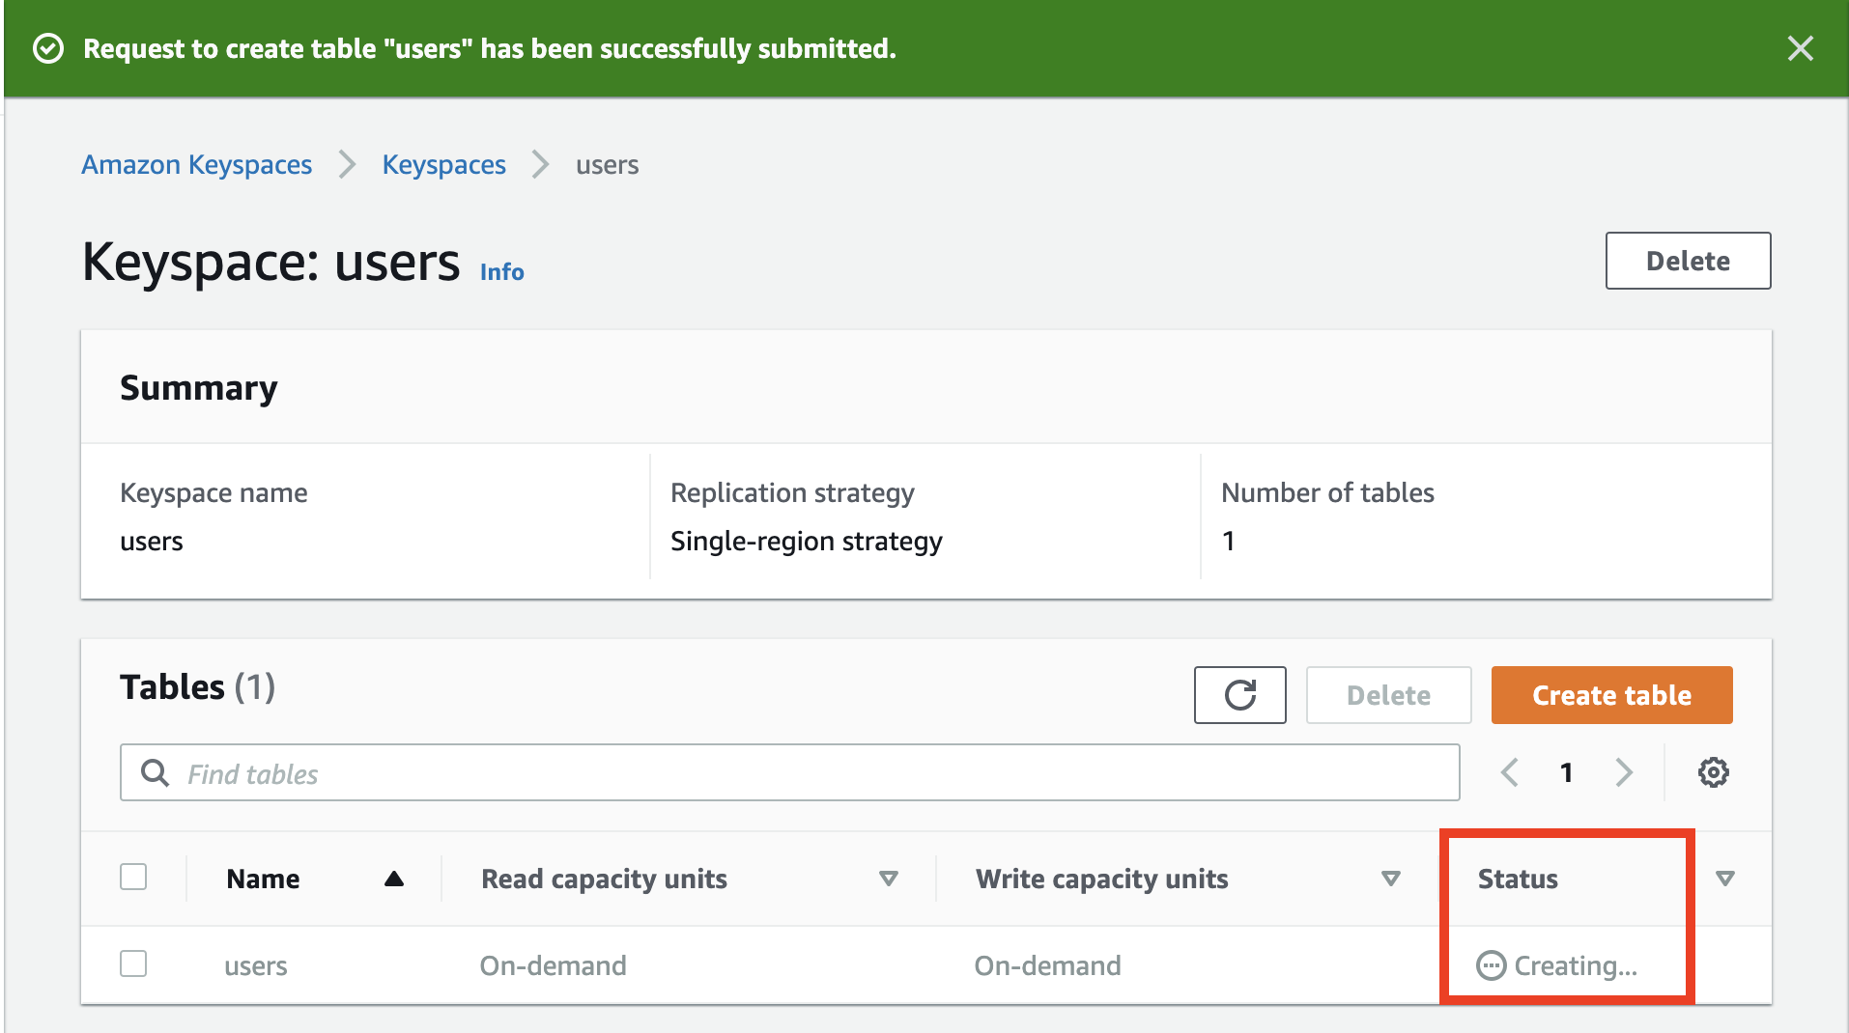Click the Creating status icon

click(x=1492, y=965)
